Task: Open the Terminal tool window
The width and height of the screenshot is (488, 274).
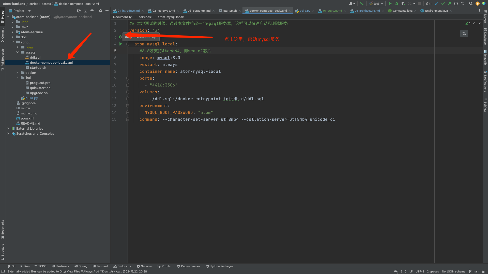Action: (x=100, y=266)
